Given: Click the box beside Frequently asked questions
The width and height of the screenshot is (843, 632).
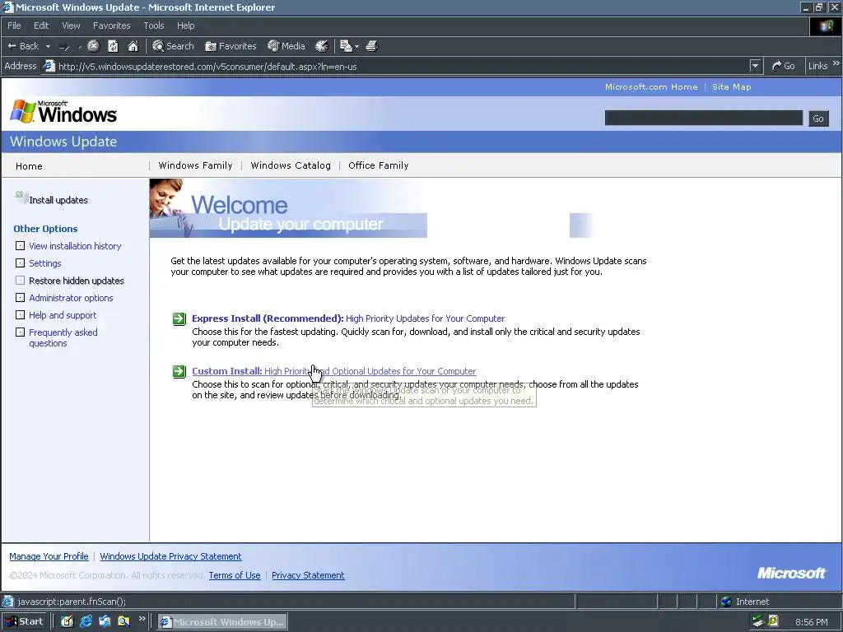Looking at the screenshot, I should click(21, 332).
